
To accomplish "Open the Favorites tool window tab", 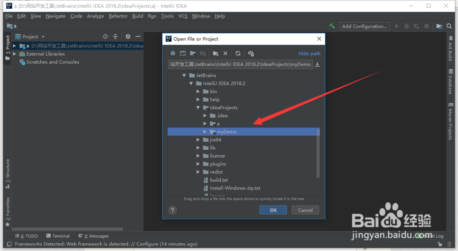I will (x=8, y=212).
